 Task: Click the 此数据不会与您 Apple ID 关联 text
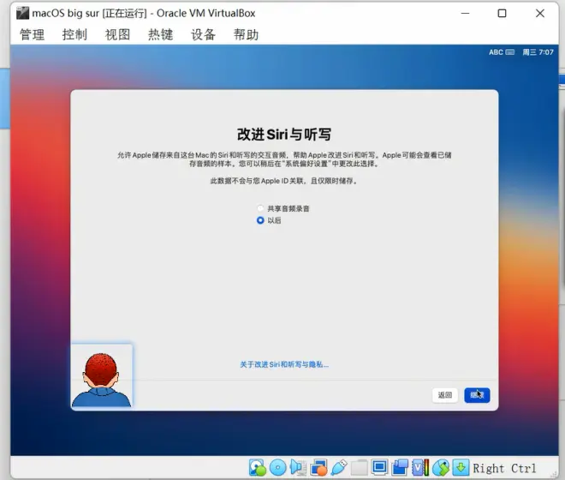pyautogui.click(x=257, y=181)
